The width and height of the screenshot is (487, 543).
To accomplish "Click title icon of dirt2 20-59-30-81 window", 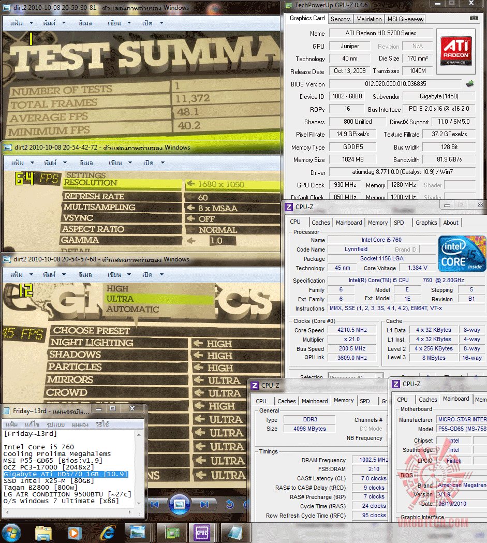I will tap(7, 7).
